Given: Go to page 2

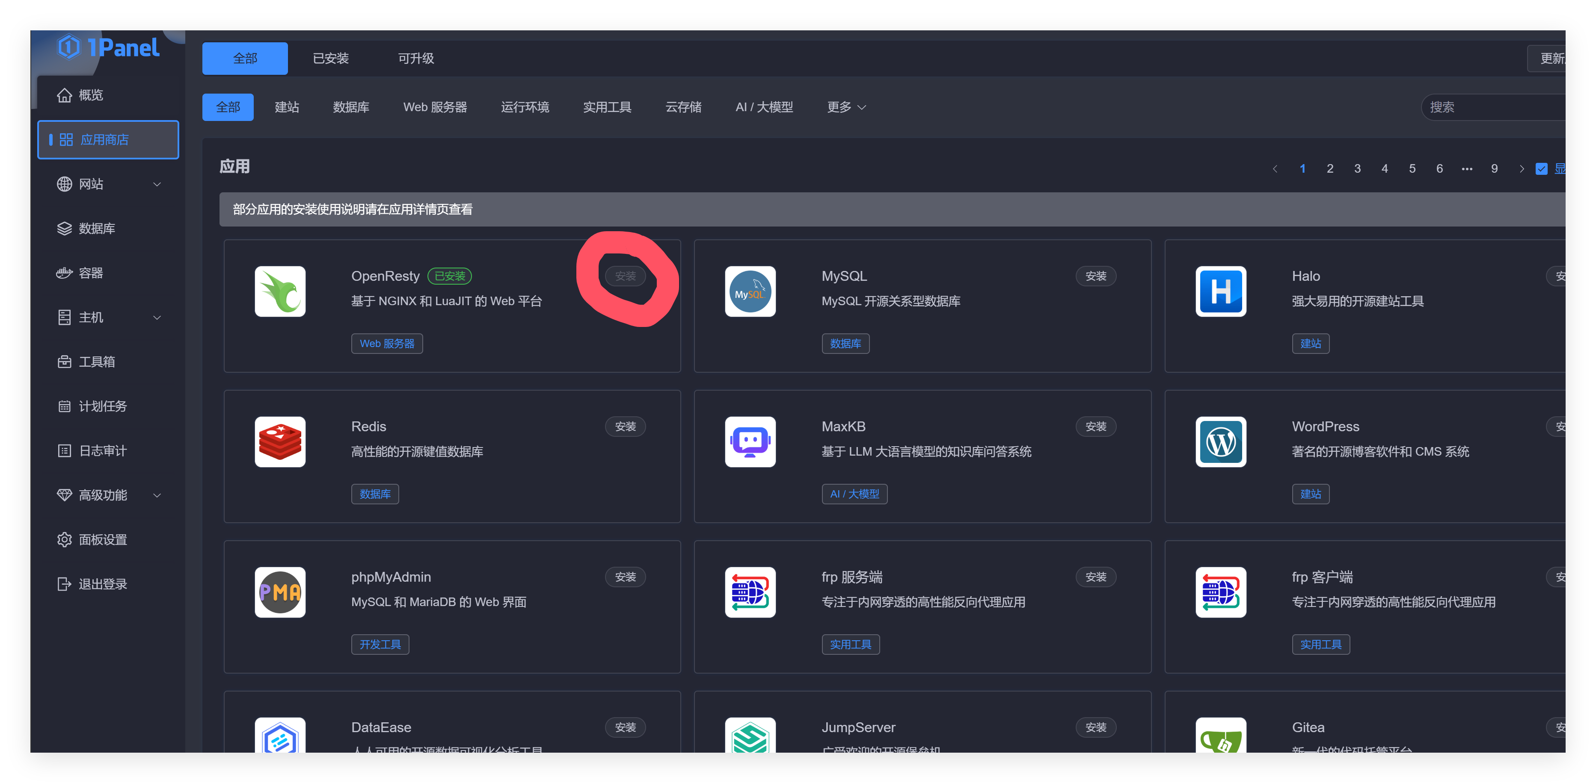Looking at the screenshot, I should point(1330,169).
